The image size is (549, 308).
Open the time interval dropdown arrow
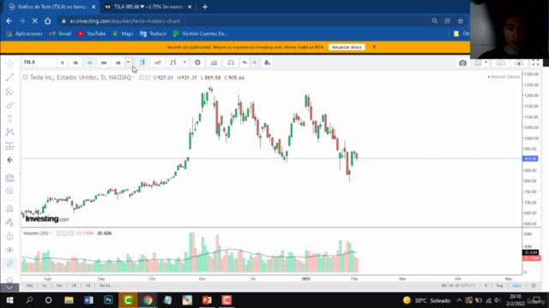[129, 62]
